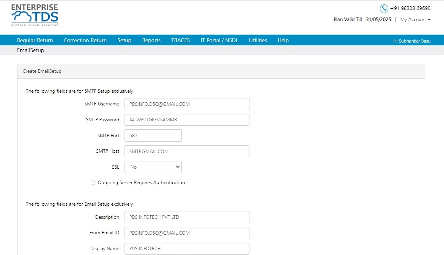444x255 pixels.
Task: Click 'fields are for Email Setup exclusively' text
Action: tap(94, 204)
